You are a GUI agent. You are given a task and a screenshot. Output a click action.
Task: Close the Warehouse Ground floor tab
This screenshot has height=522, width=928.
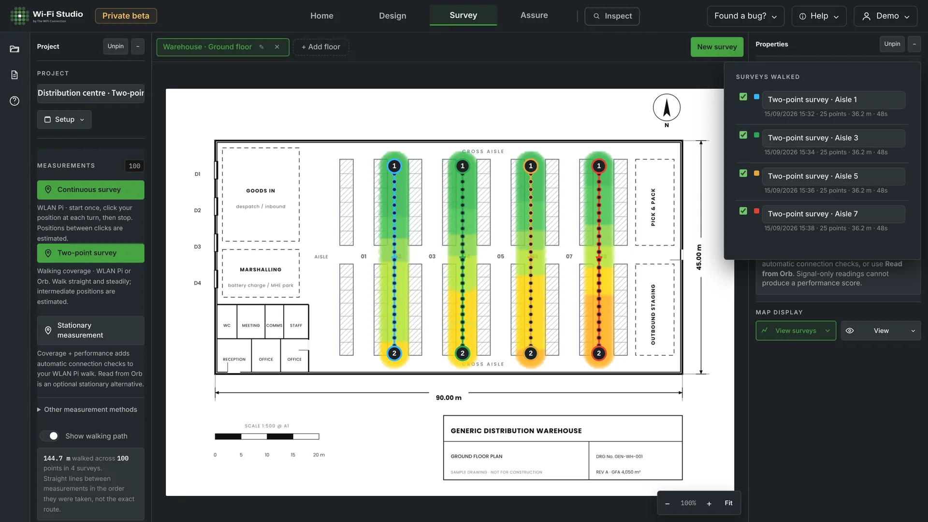pos(277,47)
